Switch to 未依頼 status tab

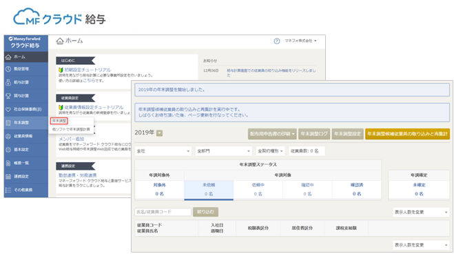click(x=209, y=190)
